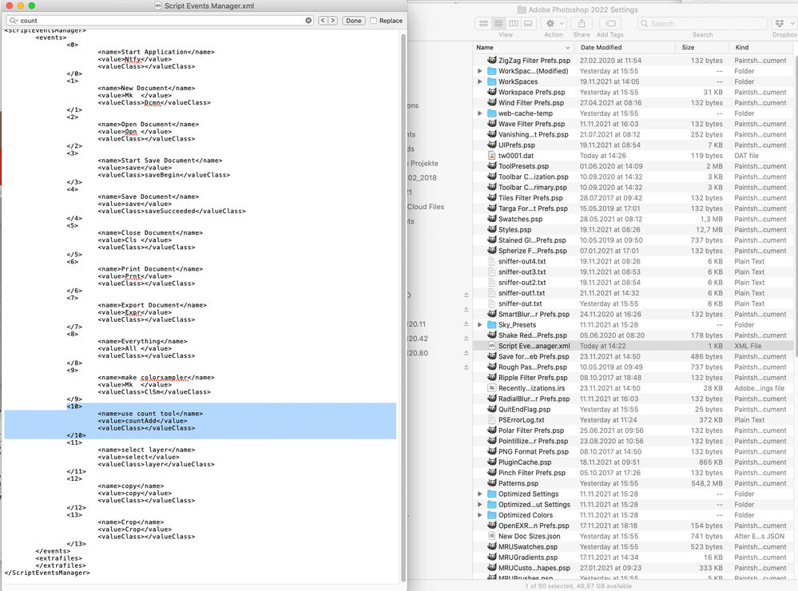798x591 pixels.
Task: Select Workspace Prefs.psp file icon
Action: [491, 92]
